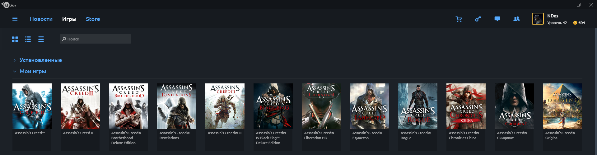Focus the Поиск search field
Image resolution: width=597 pixels, height=155 pixels.
(96, 39)
